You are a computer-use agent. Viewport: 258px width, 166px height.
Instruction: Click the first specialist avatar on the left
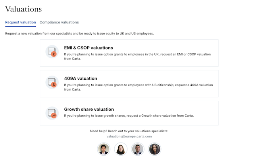104,149
